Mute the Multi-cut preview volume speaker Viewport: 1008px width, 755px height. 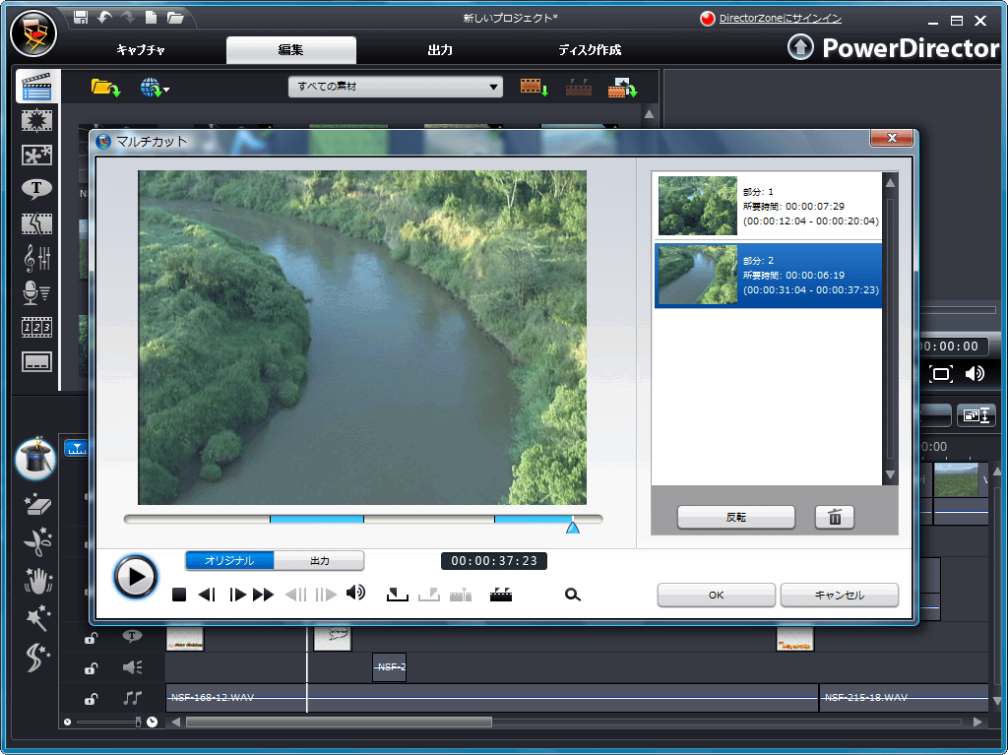(x=356, y=593)
